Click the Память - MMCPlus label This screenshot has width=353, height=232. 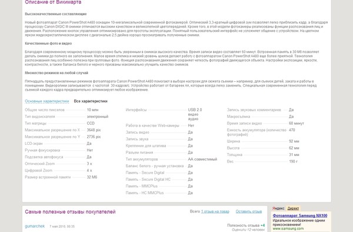pos(141,186)
